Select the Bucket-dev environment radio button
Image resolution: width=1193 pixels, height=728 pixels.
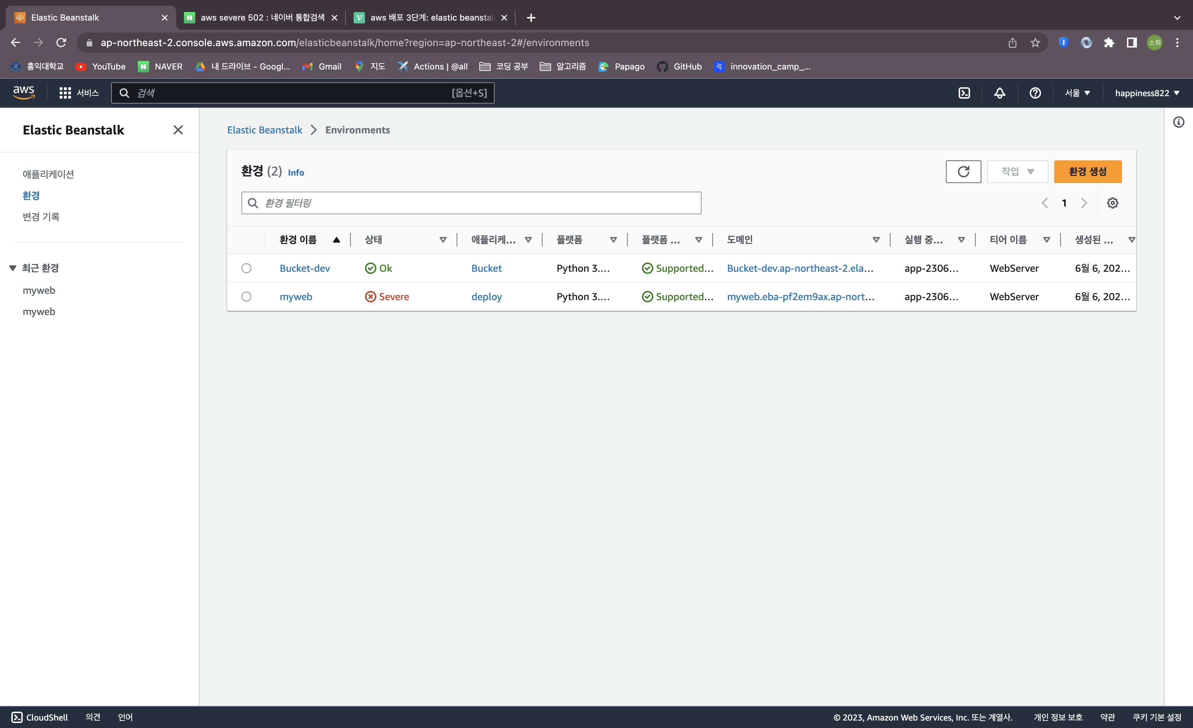click(x=246, y=268)
